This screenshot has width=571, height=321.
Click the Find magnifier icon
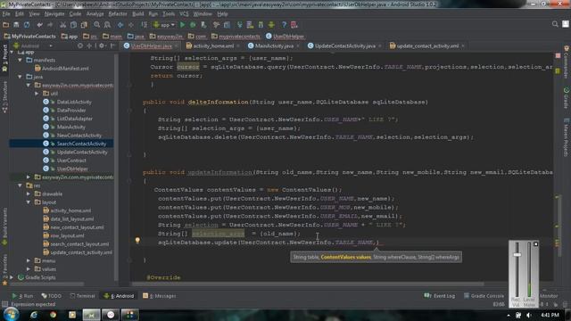[97, 25]
